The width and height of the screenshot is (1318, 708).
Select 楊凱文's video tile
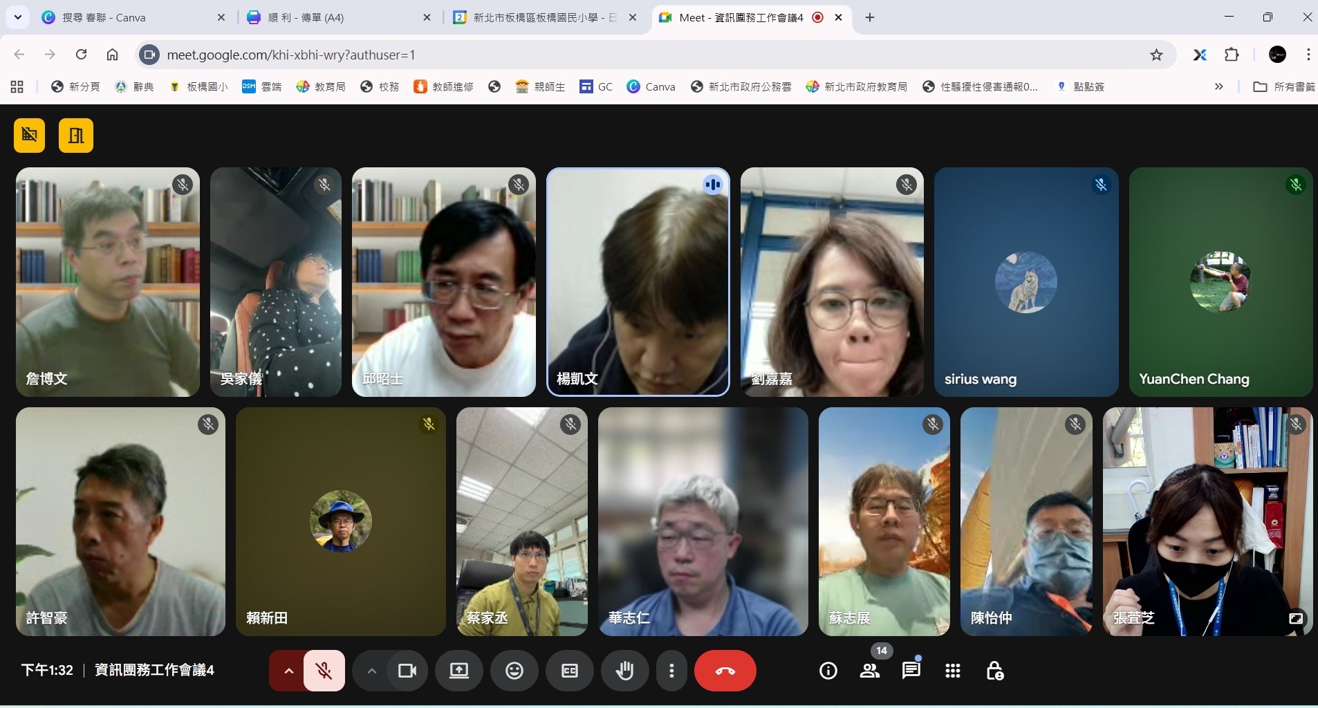[638, 282]
